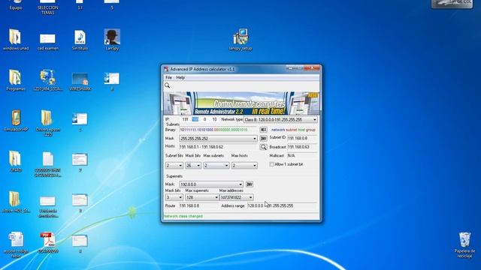Select the Equipo desktop icon

coord(16,5)
